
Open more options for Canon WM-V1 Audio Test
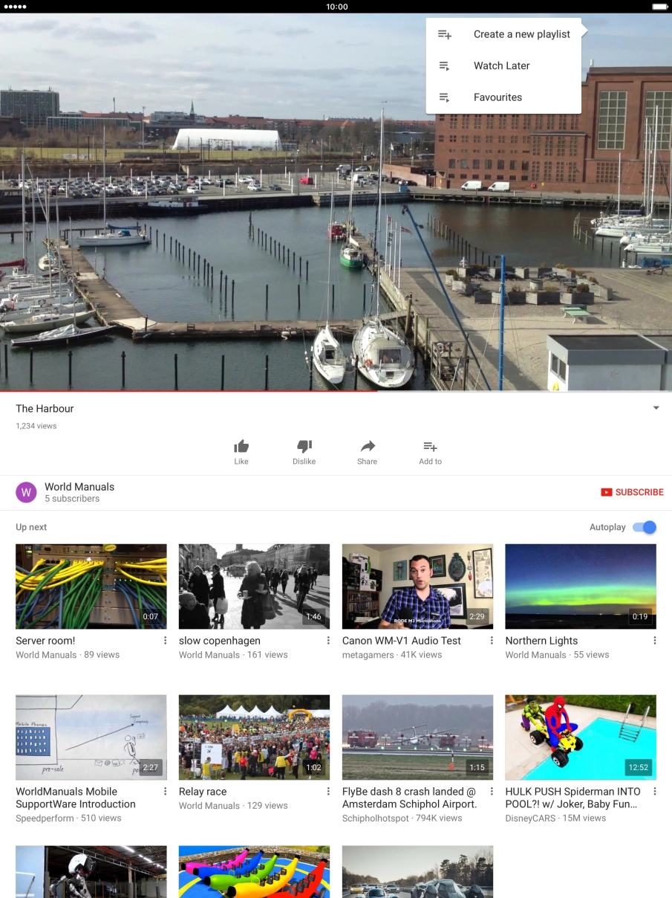tap(491, 641)
